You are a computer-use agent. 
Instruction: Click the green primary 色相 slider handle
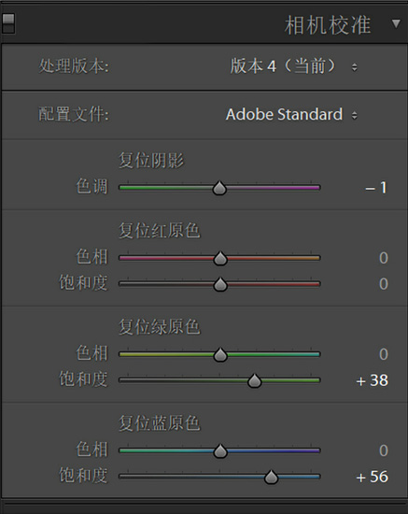(x=220, y=355)
